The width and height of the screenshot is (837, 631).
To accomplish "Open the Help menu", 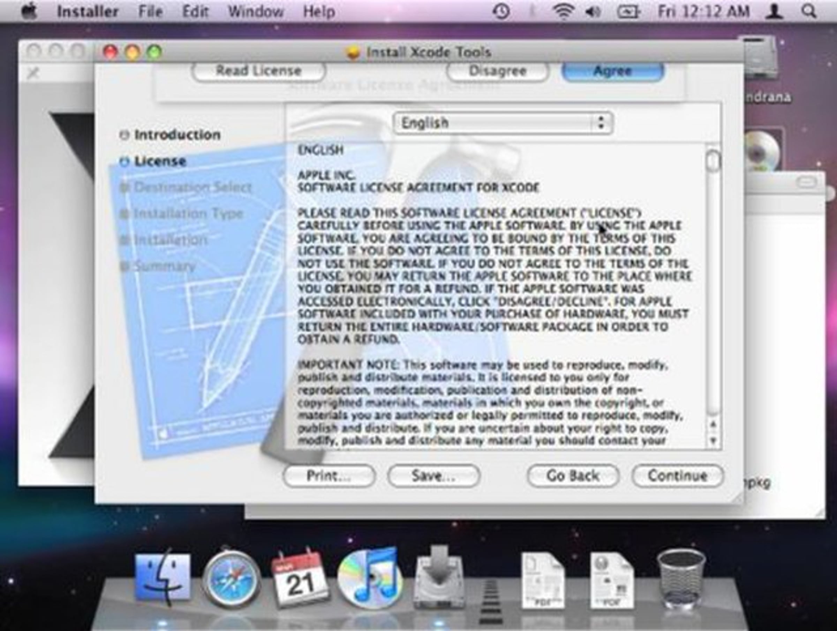I will pos(319,12).
